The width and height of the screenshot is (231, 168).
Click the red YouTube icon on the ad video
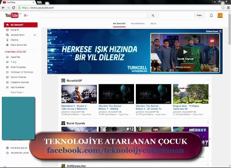tap(212, 41)
